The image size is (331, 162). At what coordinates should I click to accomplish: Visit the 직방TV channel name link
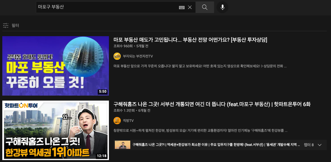(x=128, y=121)
